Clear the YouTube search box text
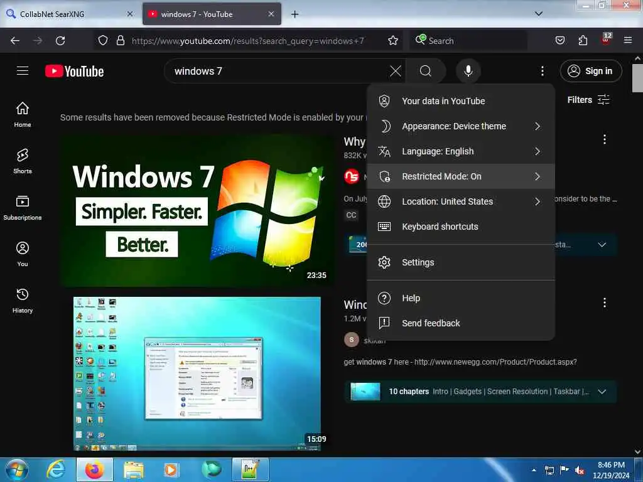The image size is (643, 482). (396, 71)
